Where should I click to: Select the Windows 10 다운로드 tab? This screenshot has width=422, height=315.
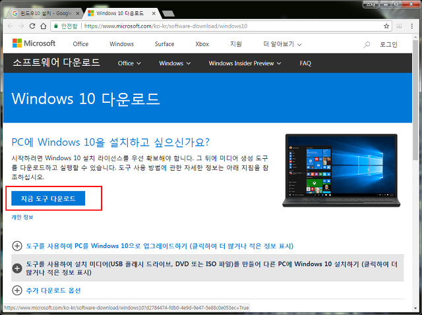123,13
